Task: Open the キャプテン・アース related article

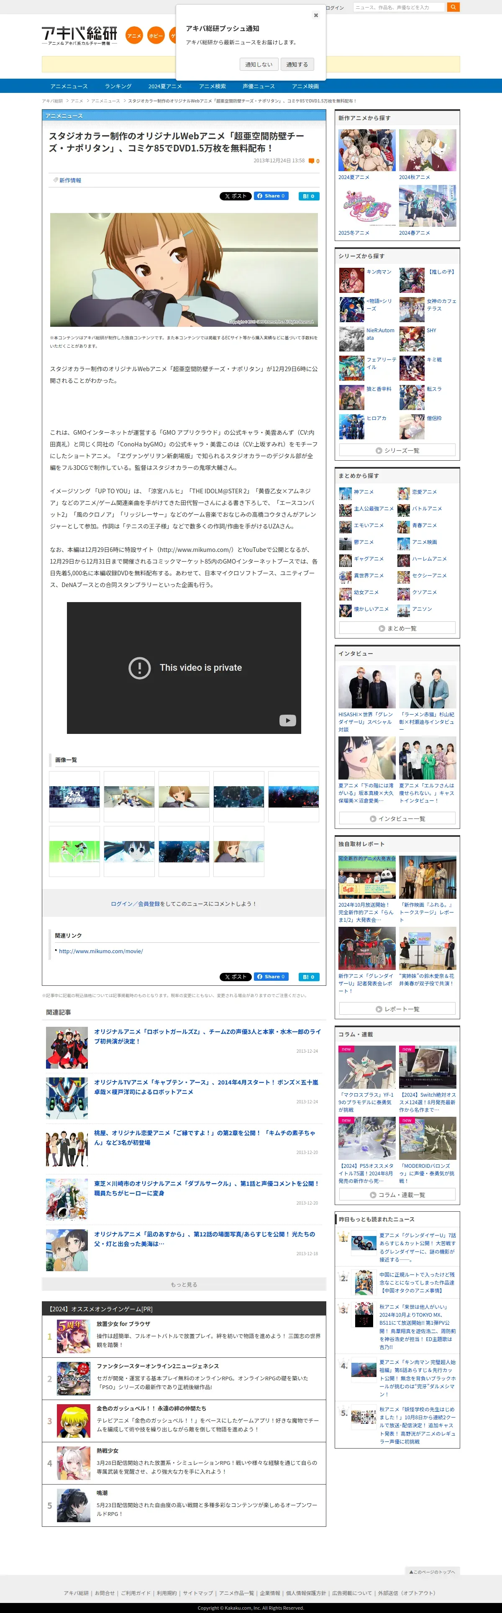Action: click(x=206, y=1087)
